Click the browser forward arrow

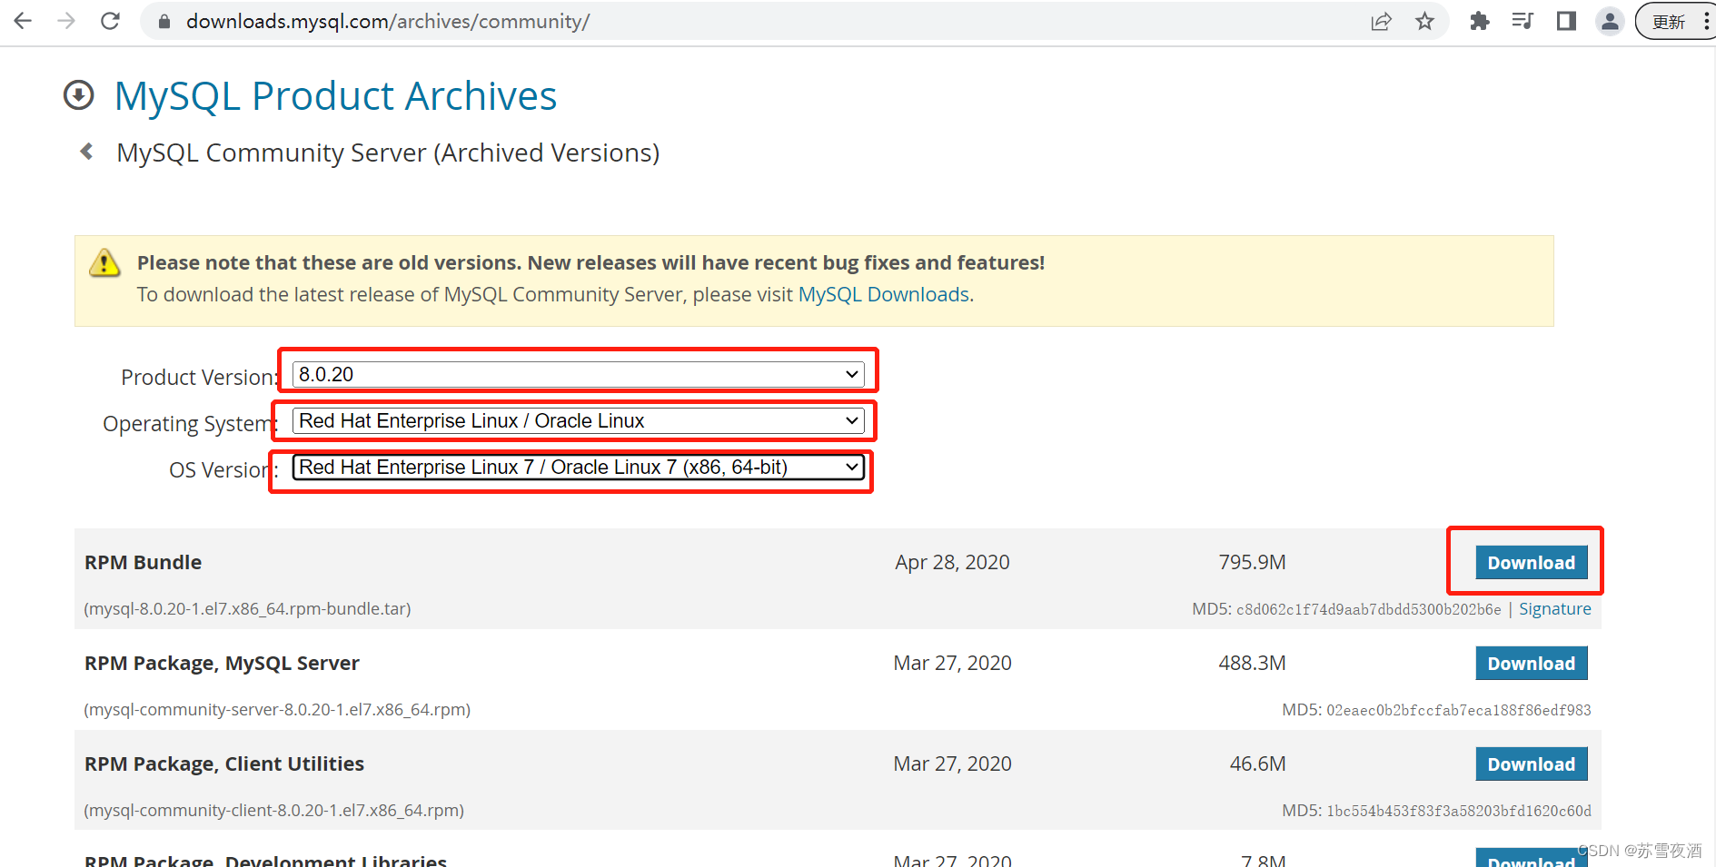click(66, 21)
